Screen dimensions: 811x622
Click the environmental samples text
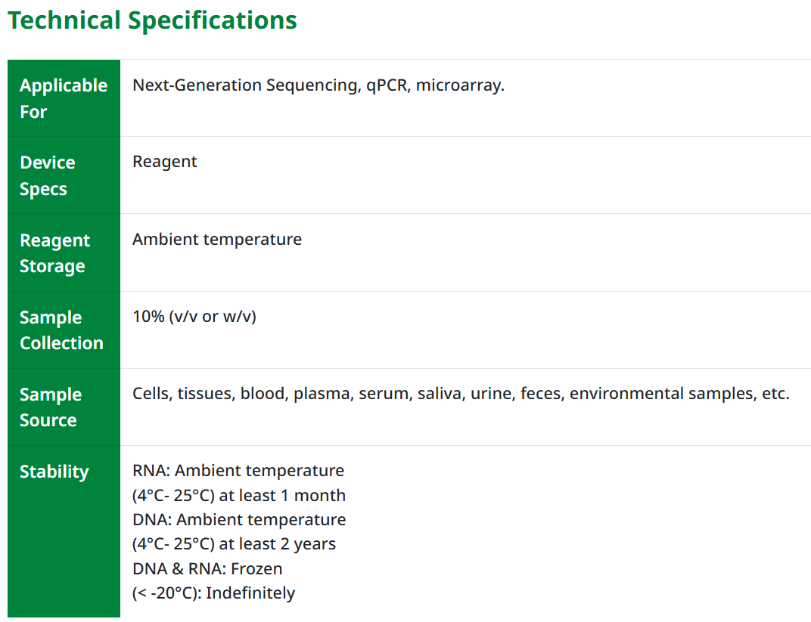pyautogui.click(x=662, y=394)
